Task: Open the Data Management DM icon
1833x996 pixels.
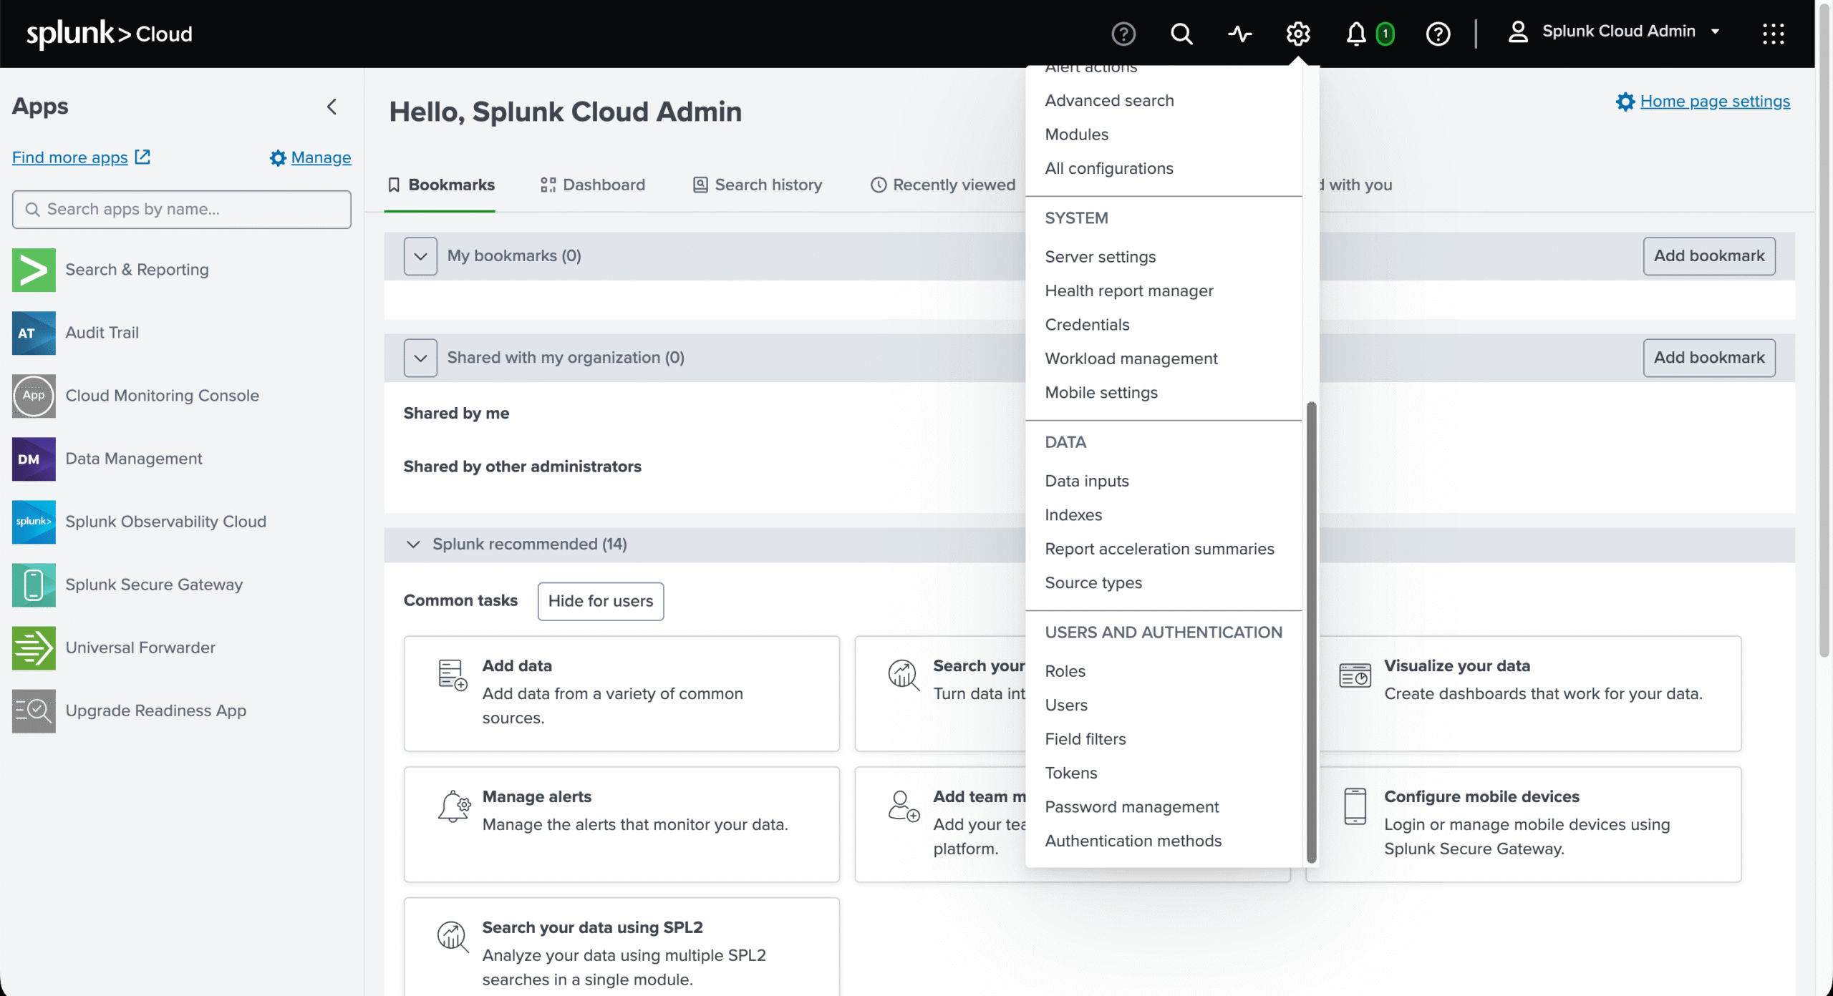Action: coord(34,459)
